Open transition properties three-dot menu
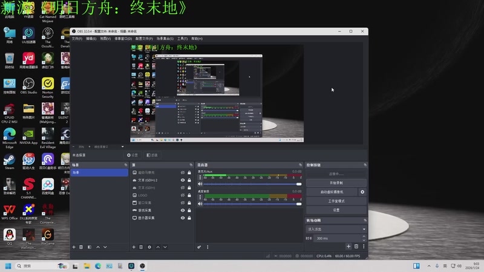The width and height of the screenshot is (484, 272). pos(364,247)
